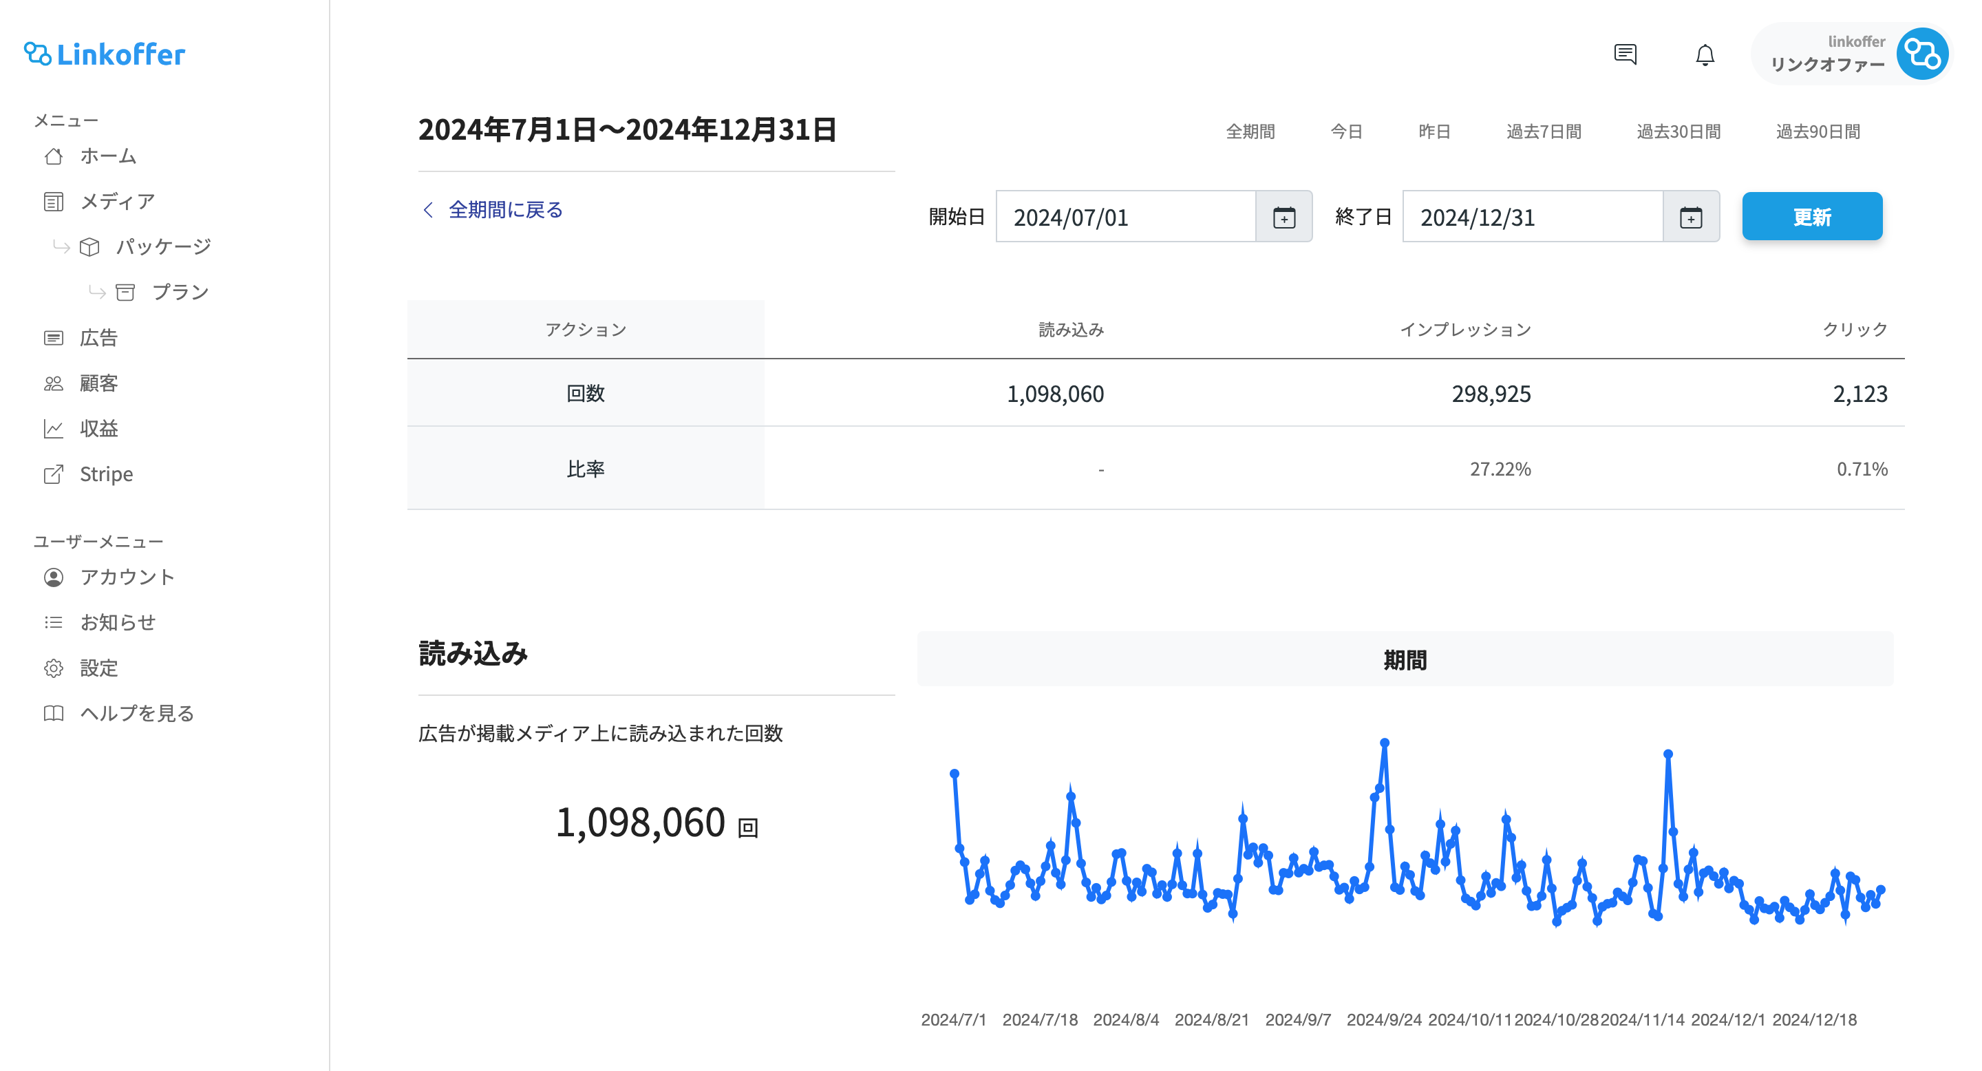Viewport: 1982px width, 1071px height.
Task: Open the プラン plan sidebar item
Action: pos(179,292)
